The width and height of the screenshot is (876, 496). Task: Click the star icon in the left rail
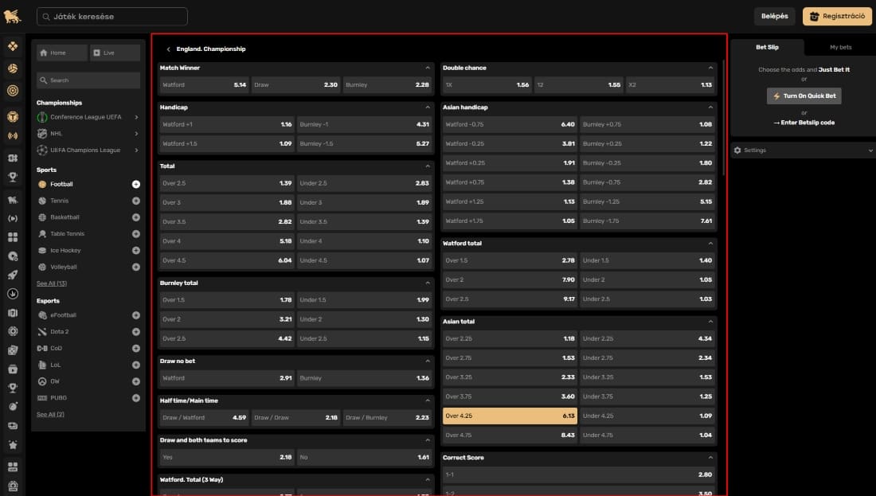tap(12, 445)
